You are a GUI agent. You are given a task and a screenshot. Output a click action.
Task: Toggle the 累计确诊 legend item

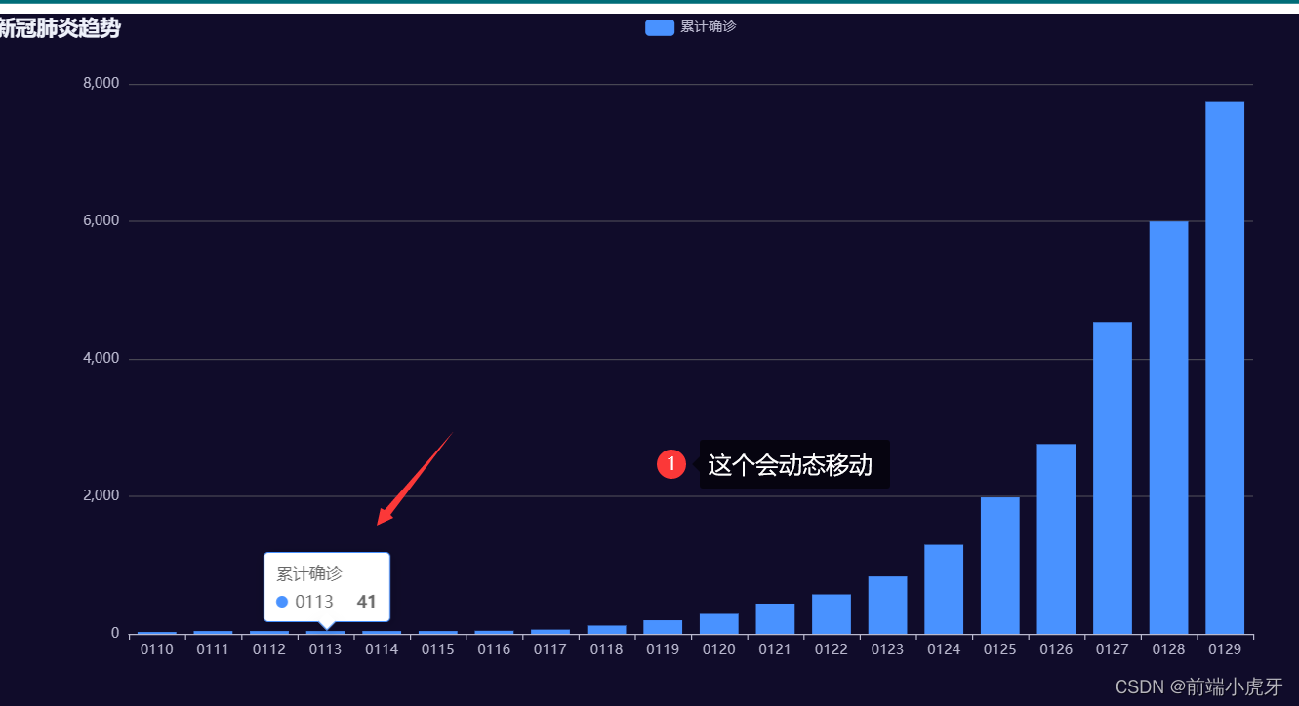point(691,27)
